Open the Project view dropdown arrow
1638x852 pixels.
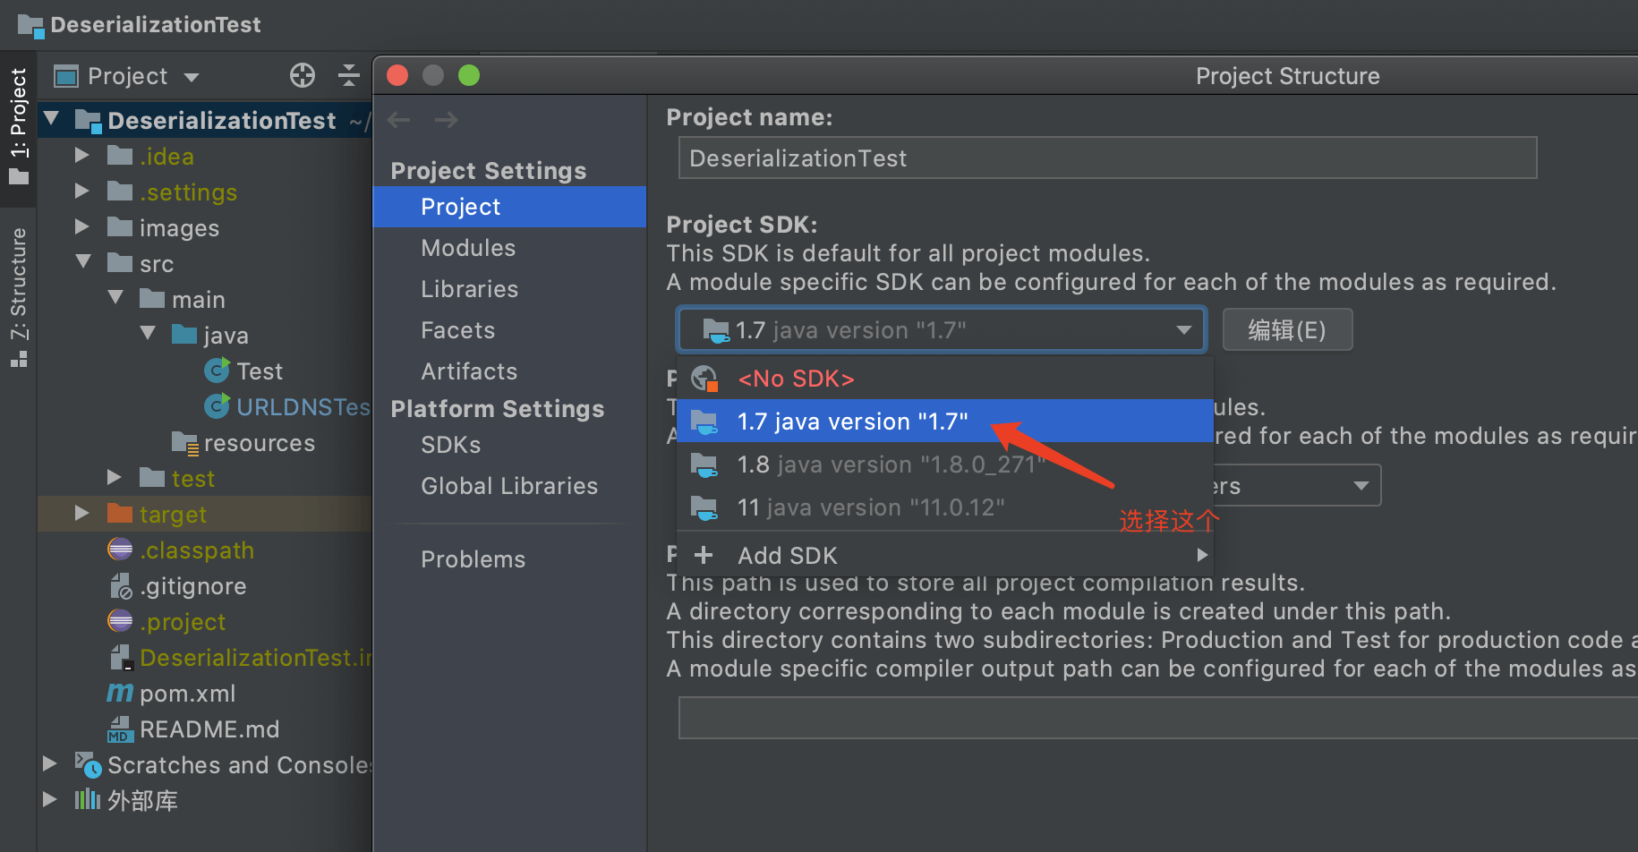pyautogui.click(x=192, y=78)
